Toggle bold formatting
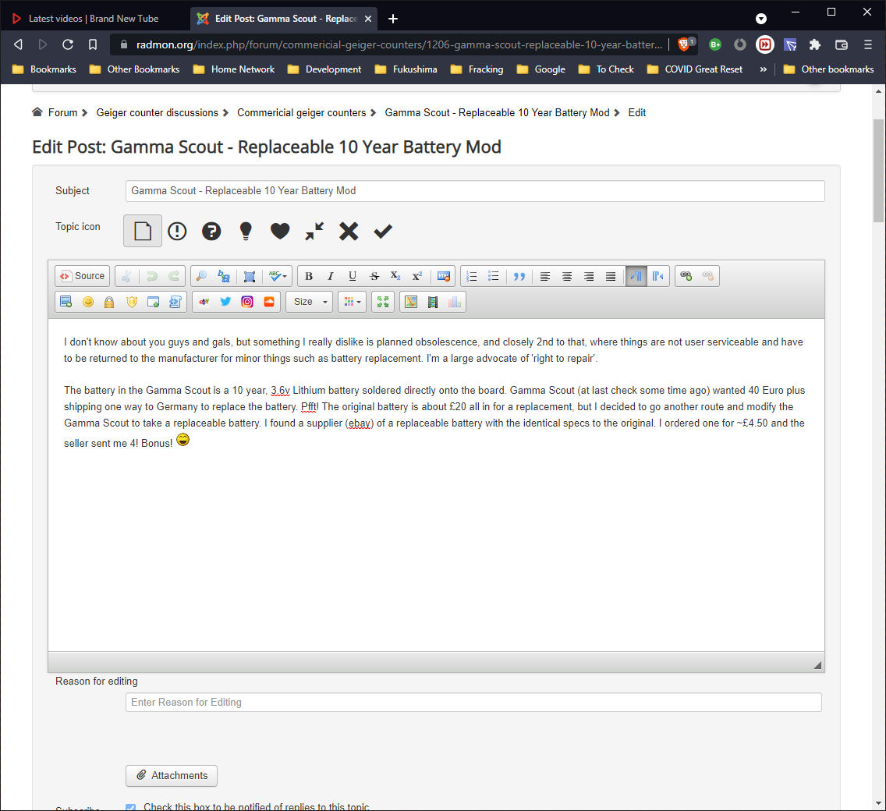 click(309, 276)
